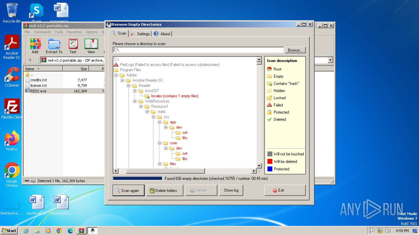Screen dimensions: 419x235
Task: Click the Extract To icon in WinRAR
Action: click(54, 46)
